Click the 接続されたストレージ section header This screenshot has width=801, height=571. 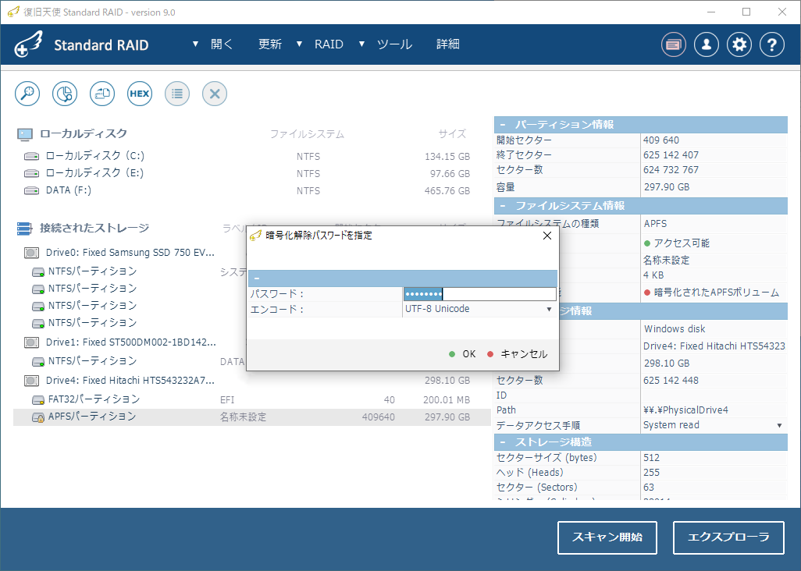coord(94,228)
